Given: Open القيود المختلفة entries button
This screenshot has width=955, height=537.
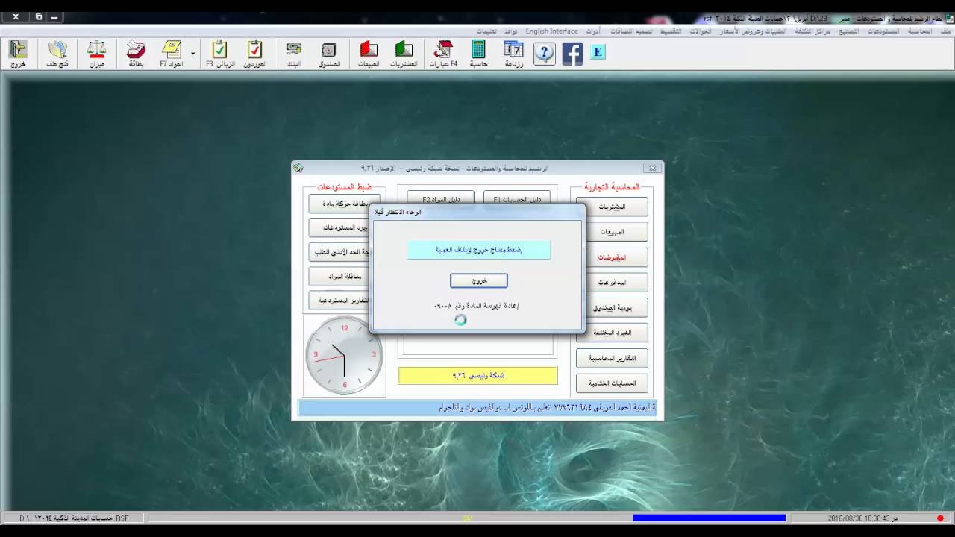Looking at the screenshot, I should [612, 333].
